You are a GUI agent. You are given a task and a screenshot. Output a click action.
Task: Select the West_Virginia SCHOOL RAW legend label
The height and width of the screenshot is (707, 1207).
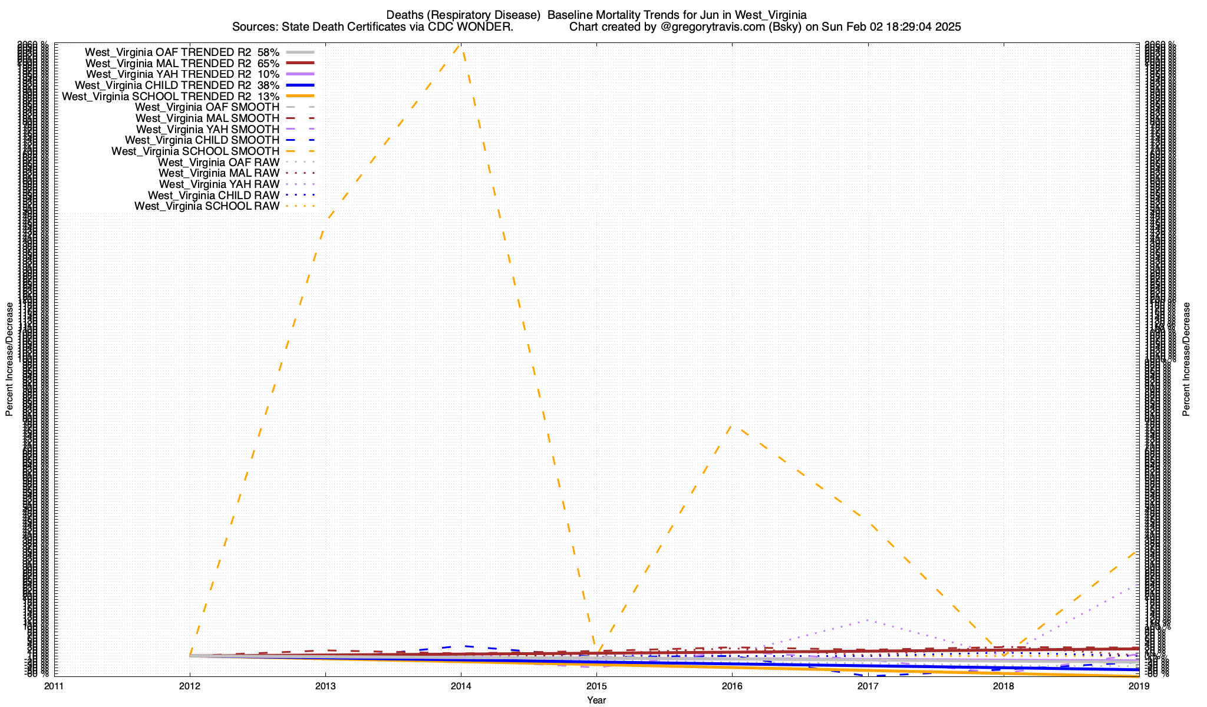coord(206,206)
